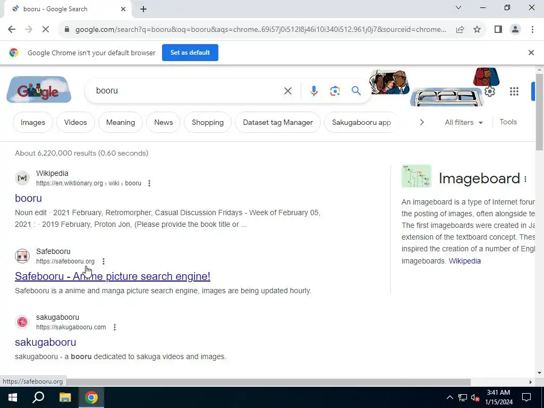Switch to Shopping results
This screenshot has width=544, height=408.
(x=208, y=122)
